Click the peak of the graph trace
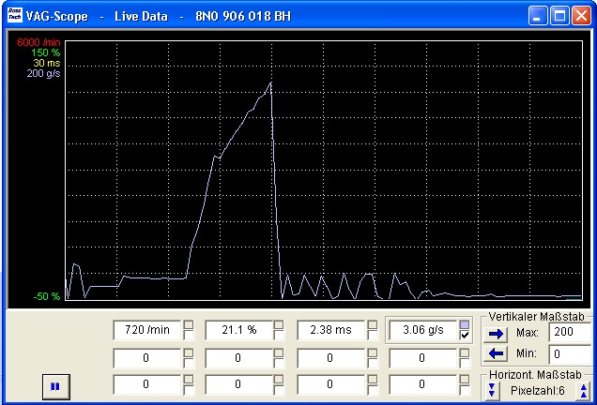Image resolution: width=597 pixels, height=405 pixels. pyautogui.click(x=271, y=83)
